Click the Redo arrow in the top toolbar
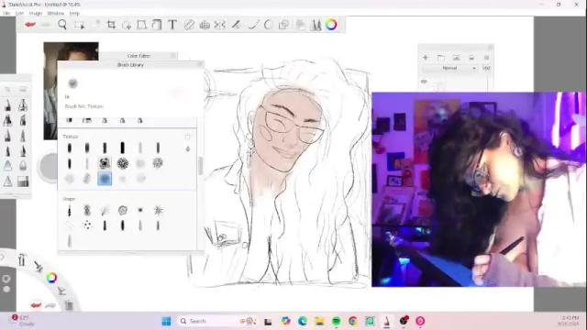Viewport: 587px width, 330px height. tap(46, 25)
